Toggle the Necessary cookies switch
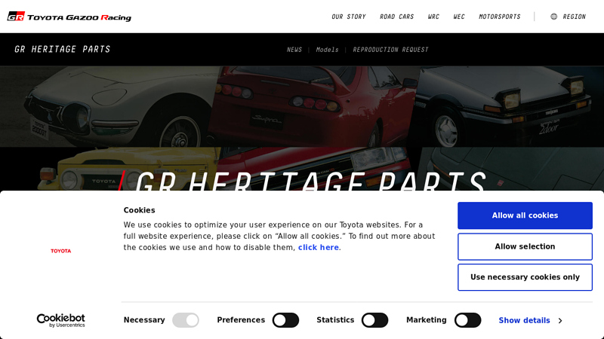604x339 pixels. tap(186, 320)
